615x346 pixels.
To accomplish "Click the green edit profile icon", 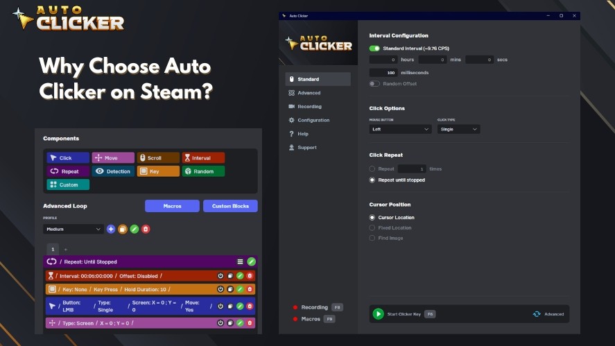I will 134,229.
